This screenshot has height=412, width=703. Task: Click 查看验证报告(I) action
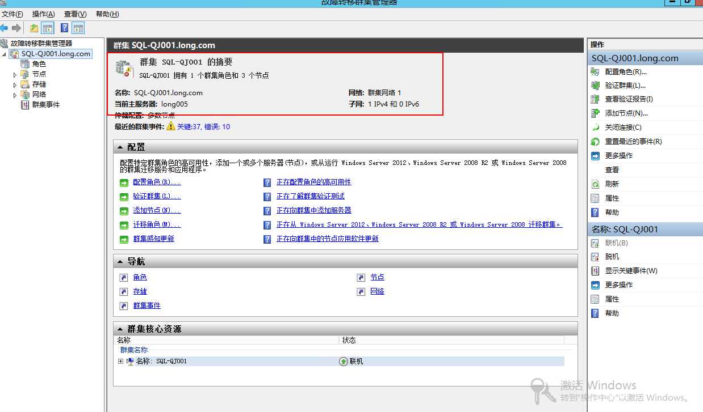tap(629, 99)
